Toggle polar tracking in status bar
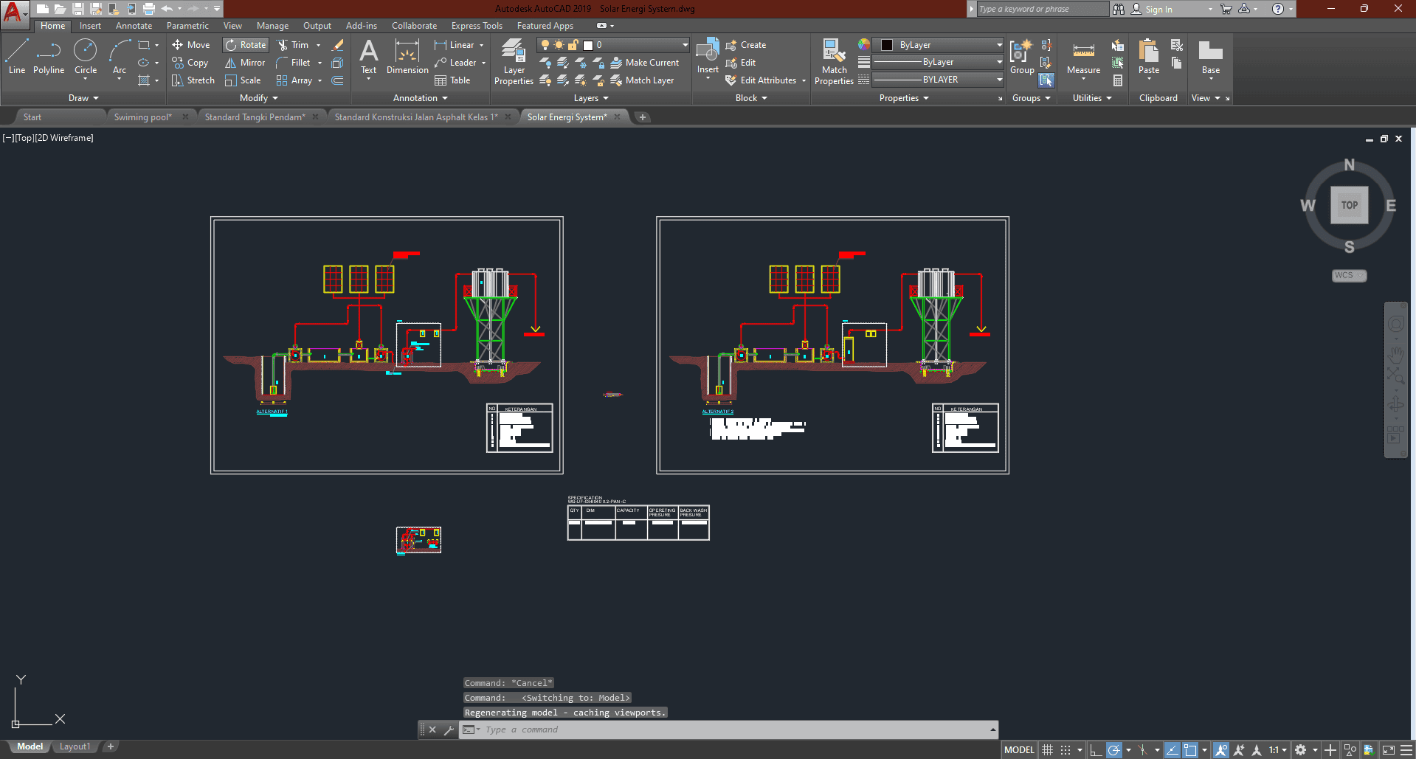 1114,750
